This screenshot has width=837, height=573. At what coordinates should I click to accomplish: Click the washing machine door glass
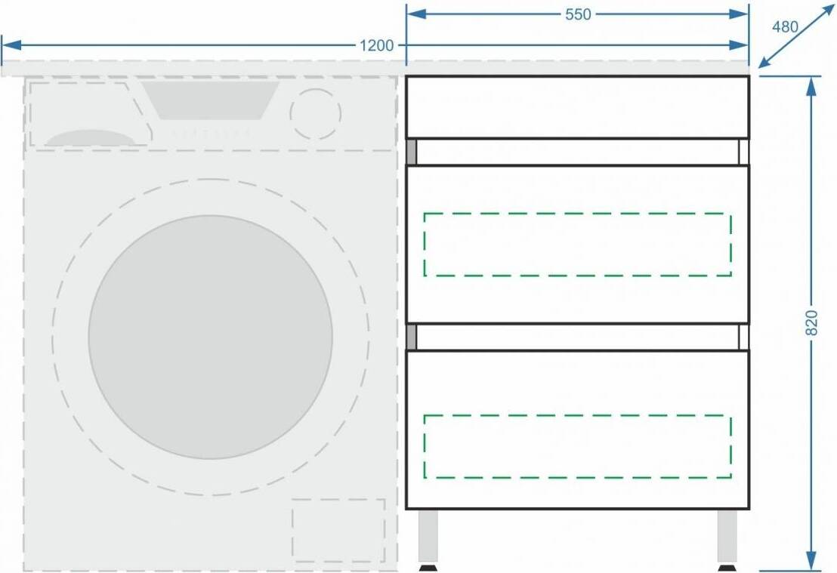pos(210,337)
